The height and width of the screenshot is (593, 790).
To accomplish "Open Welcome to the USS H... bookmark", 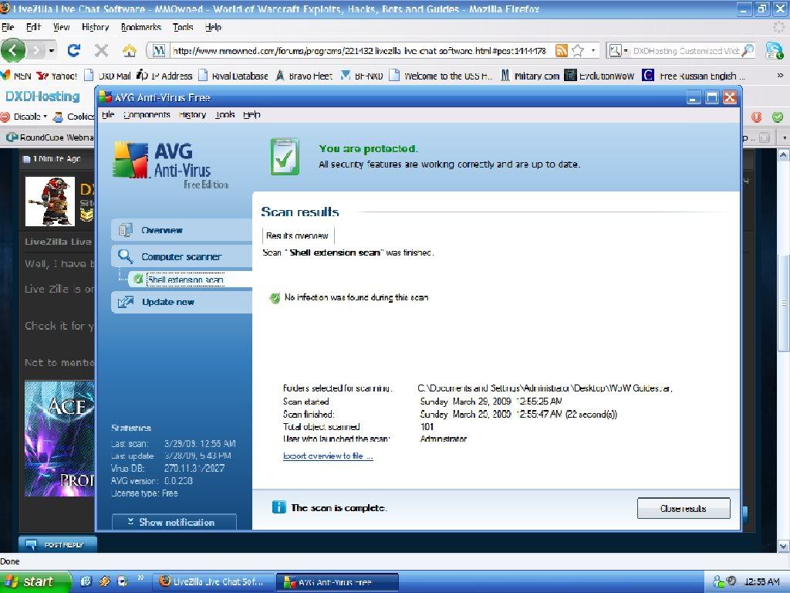I will (441, 76).
